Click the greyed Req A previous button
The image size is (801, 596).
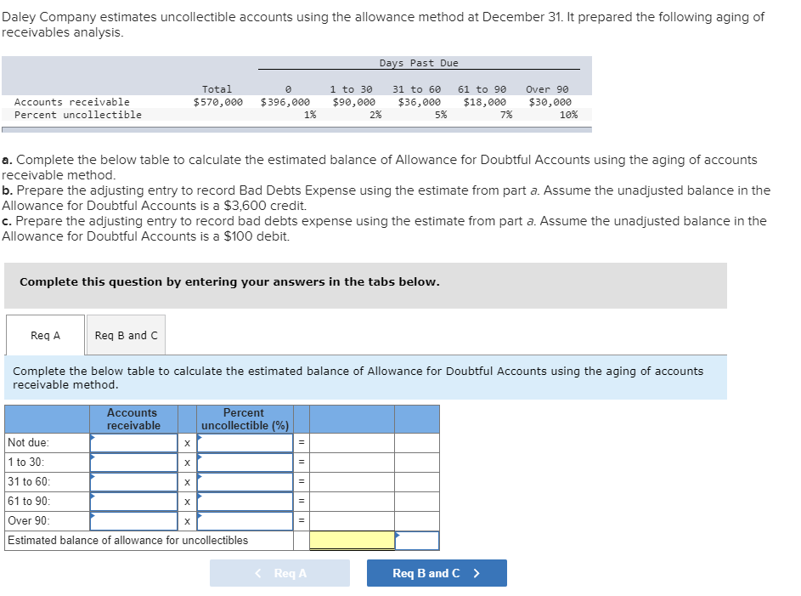(x=280, y=573)
